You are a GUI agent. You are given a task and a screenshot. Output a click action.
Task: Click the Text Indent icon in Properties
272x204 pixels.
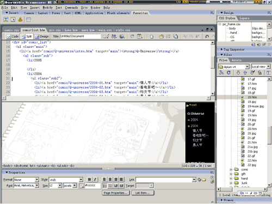121,186
